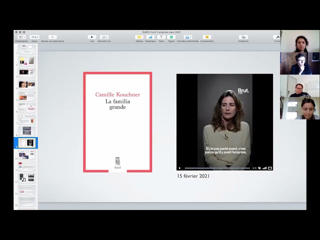Select slide 1 thumbnail
This screenshot has width=320, height=240.
point(27,49)
